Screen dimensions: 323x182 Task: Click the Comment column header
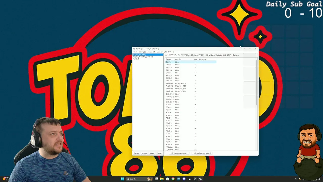point(207,59)
